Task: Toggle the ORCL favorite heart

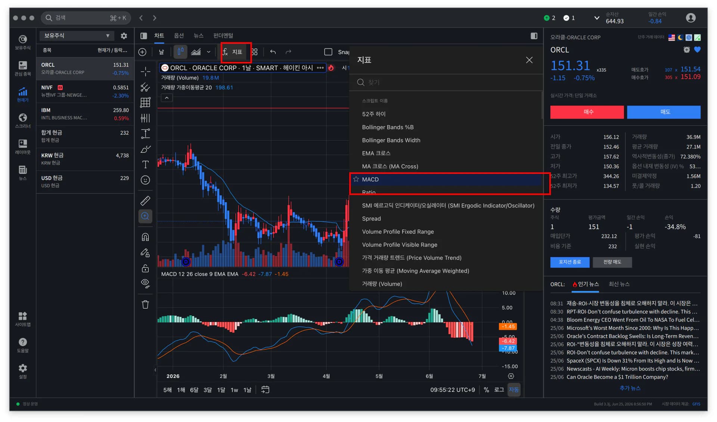Action: tap(697, 50)
